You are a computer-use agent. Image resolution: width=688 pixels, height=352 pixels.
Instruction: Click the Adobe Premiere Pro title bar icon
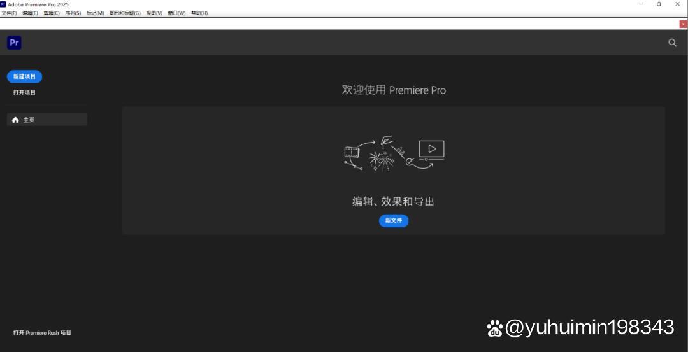coord(3,4)
